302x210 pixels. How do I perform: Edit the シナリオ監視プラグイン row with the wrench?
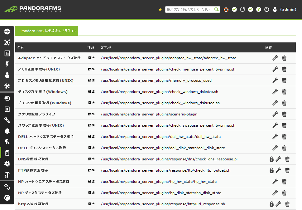tap(275, 114)
